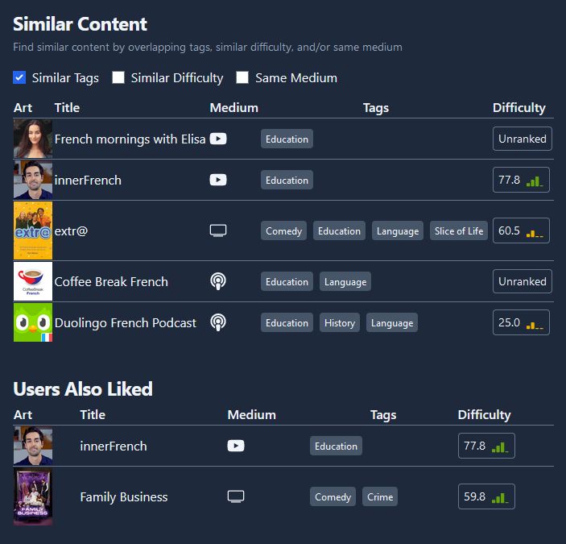The height and width of the screenshot is (544, 566).
Task: Click YouTube icon in innerFrench Similar Content row
Action: [x=218, y=180]
